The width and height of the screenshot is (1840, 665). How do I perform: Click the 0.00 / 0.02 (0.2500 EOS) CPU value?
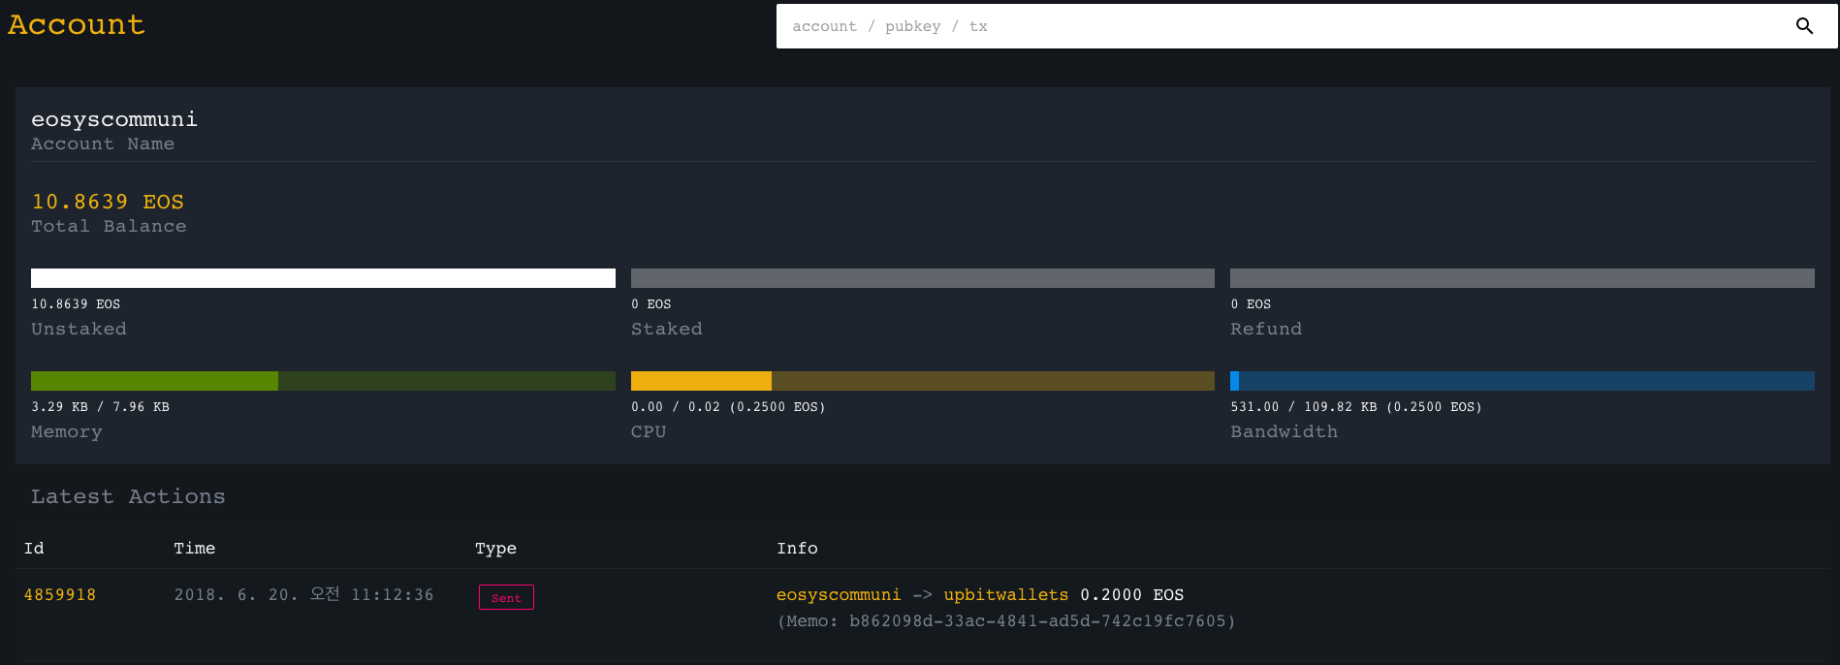(x=728, y=407)
